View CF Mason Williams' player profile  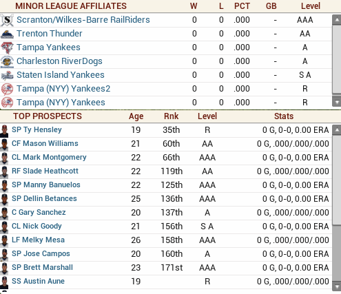pos(45,144)
